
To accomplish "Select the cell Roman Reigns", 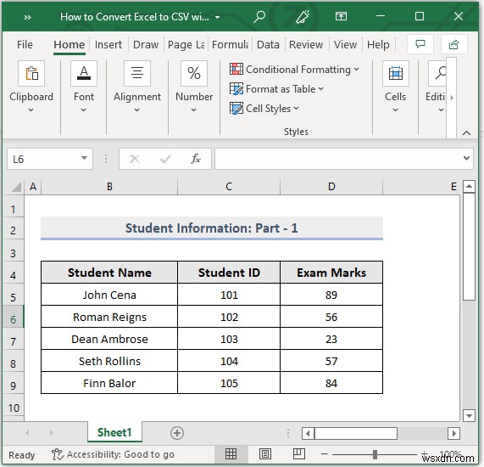I will (x=109, y=317).
